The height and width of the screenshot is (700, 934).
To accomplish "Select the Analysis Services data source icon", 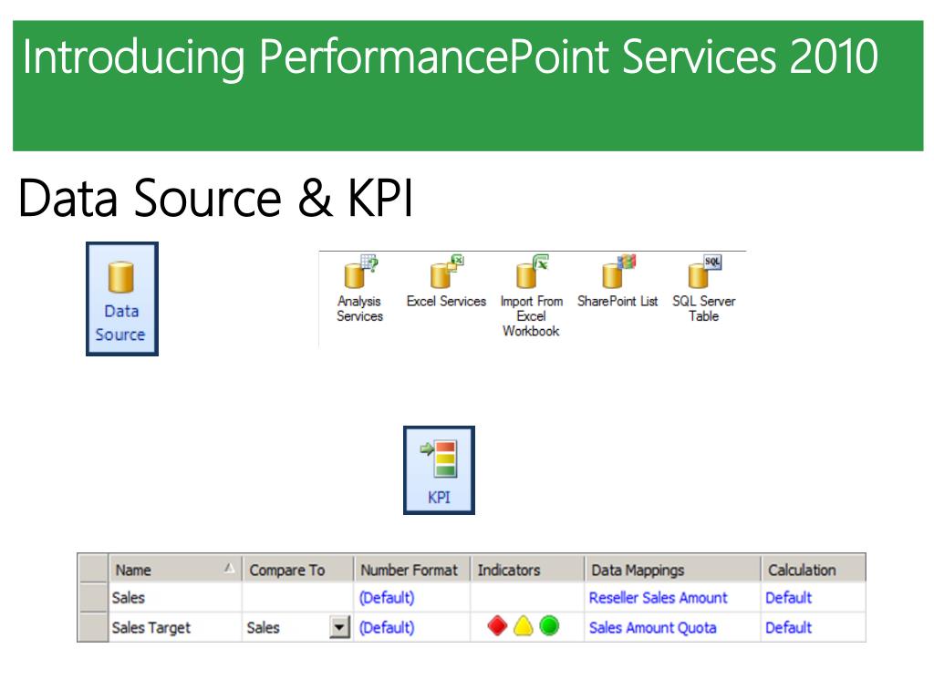I will [359, 290].
